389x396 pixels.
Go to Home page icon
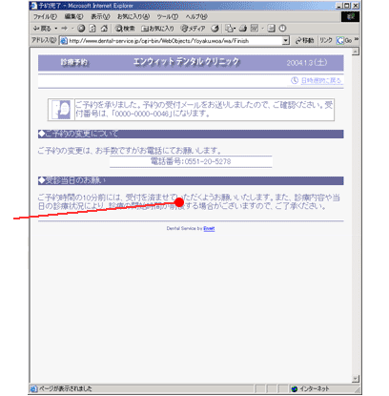104,29
